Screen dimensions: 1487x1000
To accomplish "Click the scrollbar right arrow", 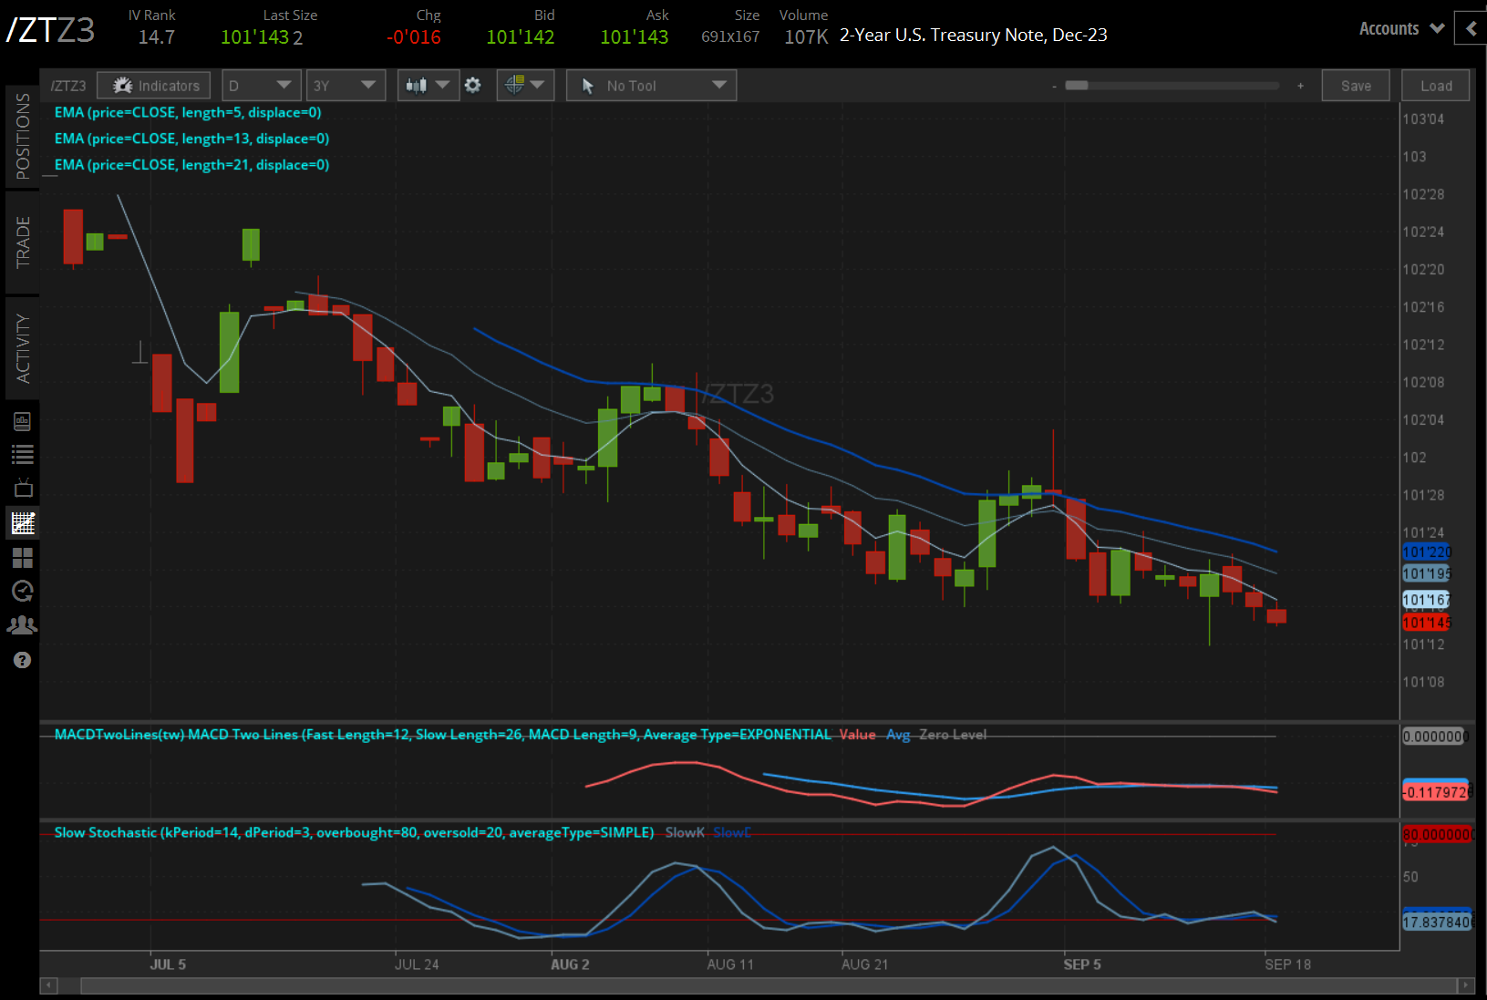I will (x=1466, y=985).
